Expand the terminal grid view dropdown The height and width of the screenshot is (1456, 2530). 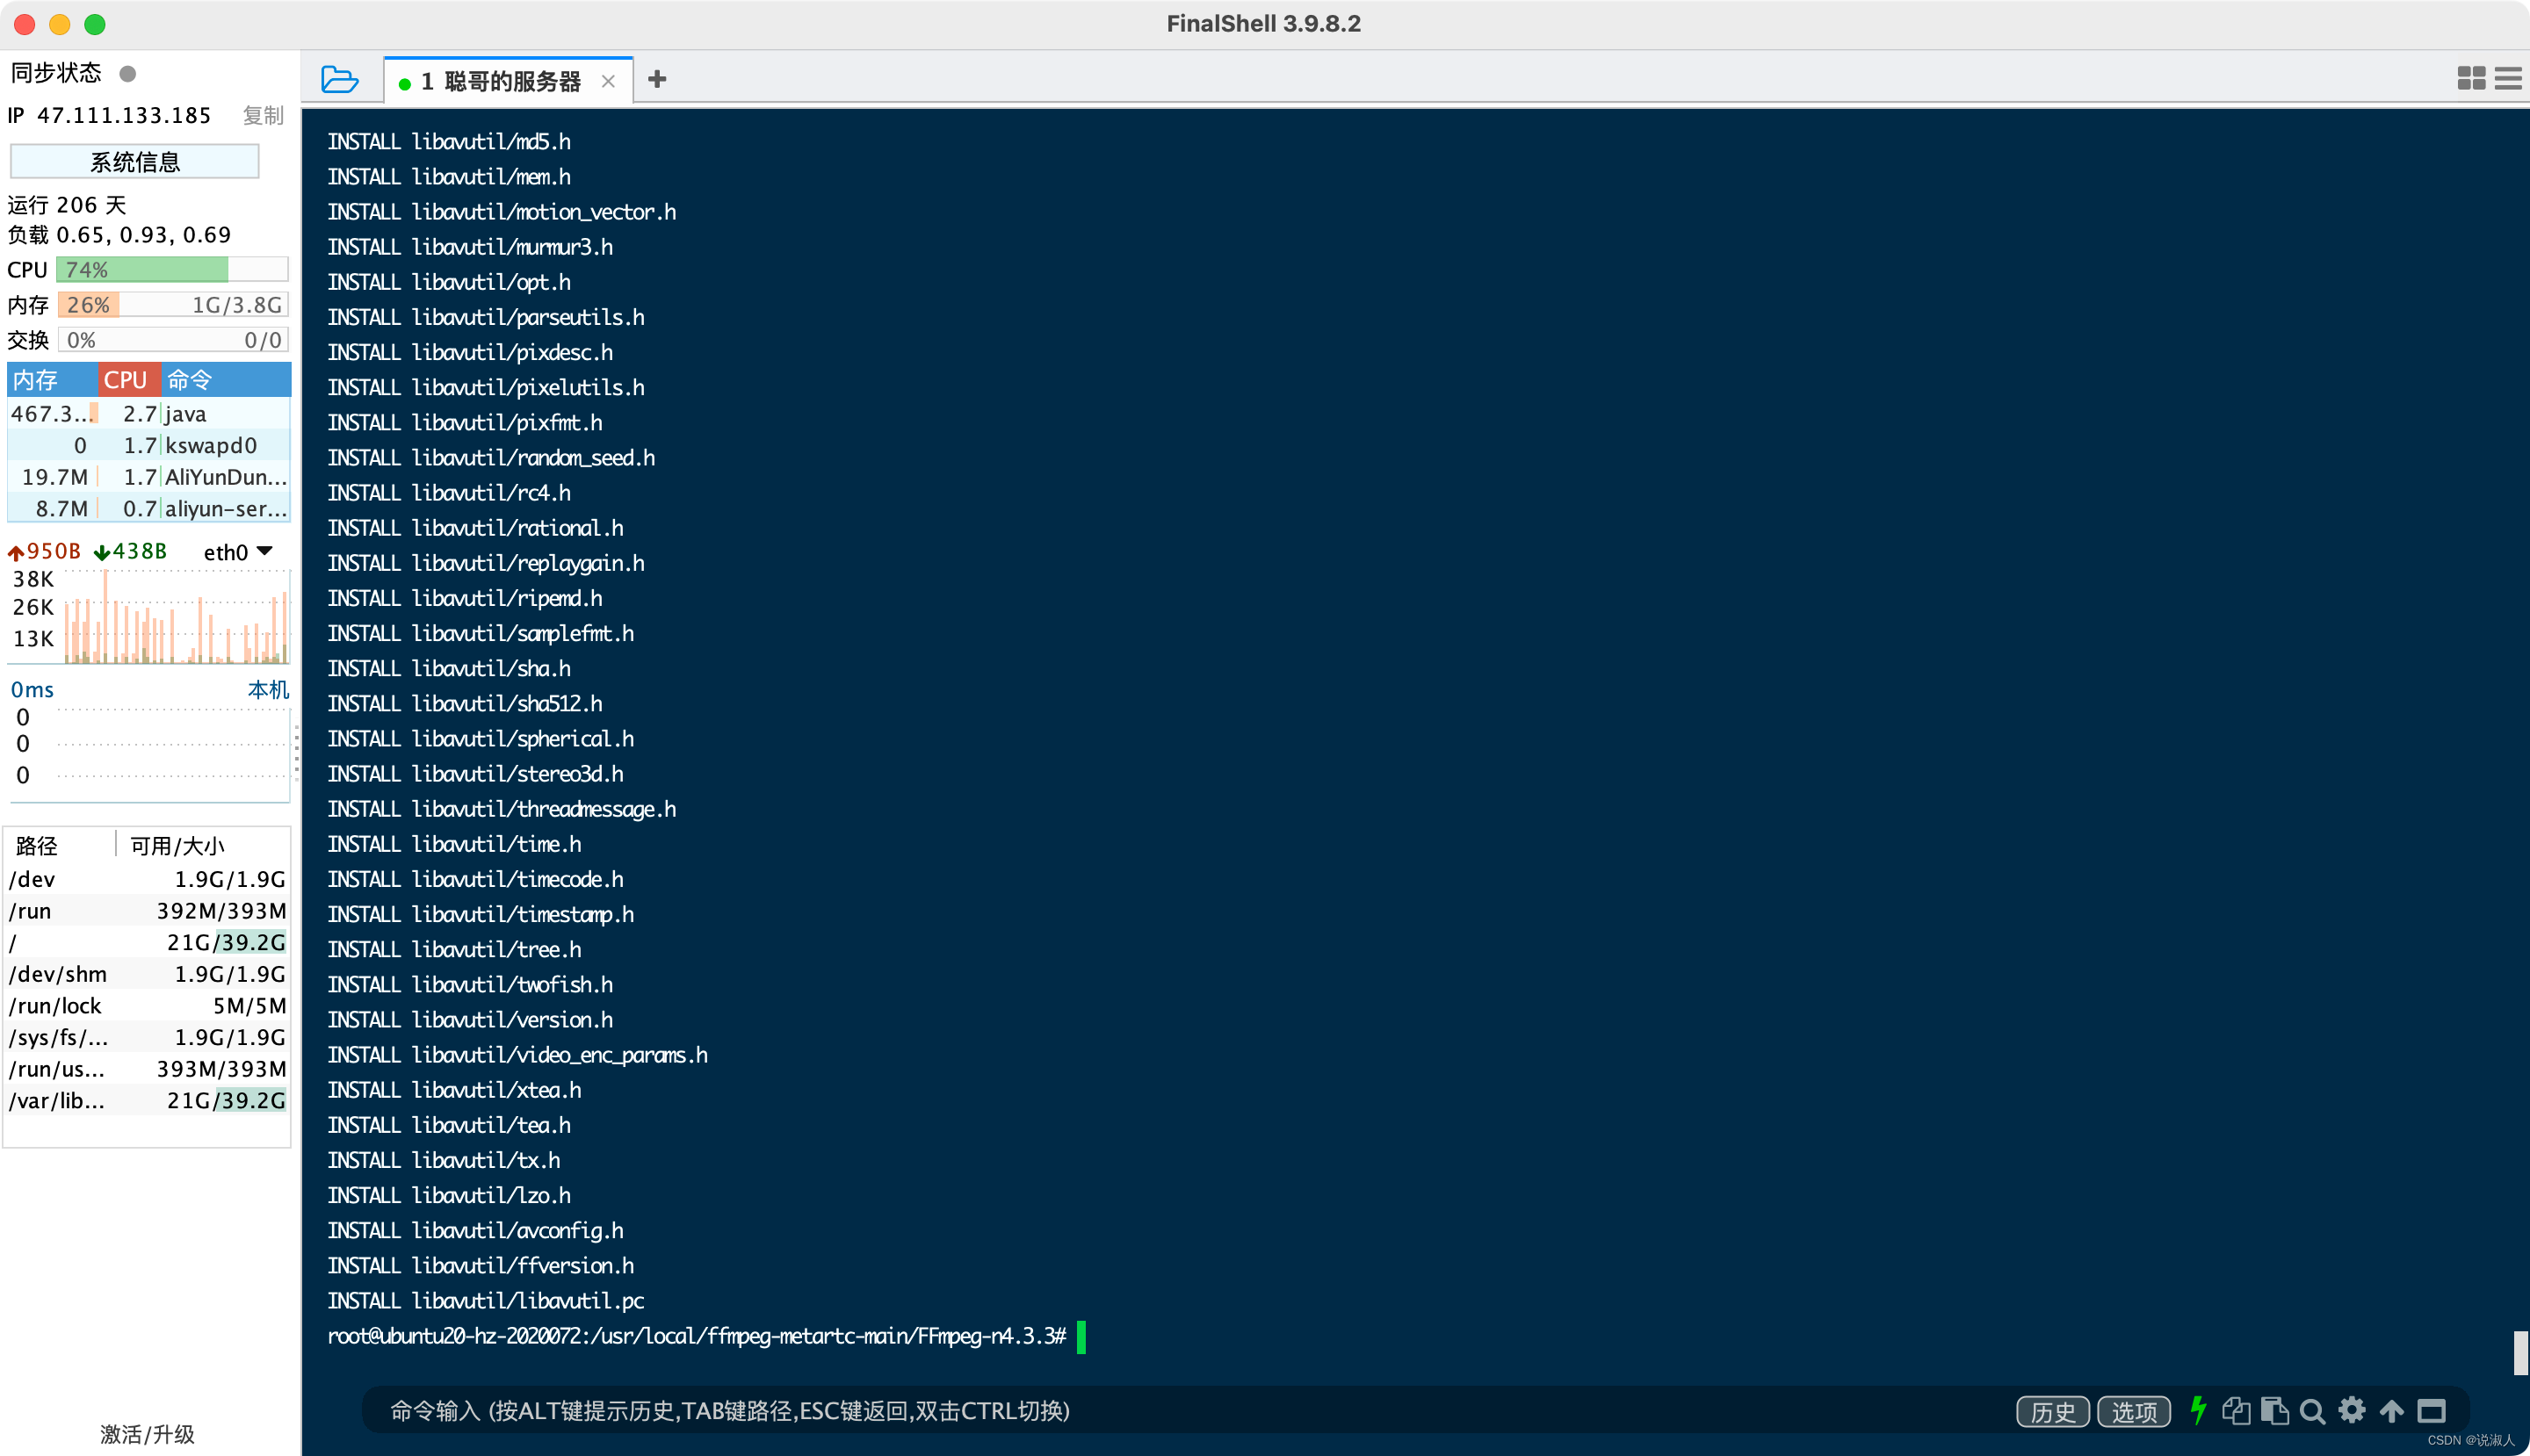point(2471,76)
